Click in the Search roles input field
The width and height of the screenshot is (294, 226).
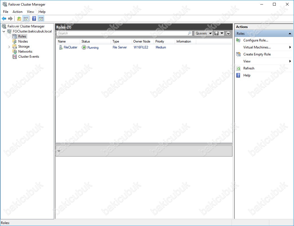[x=122, y=33]
